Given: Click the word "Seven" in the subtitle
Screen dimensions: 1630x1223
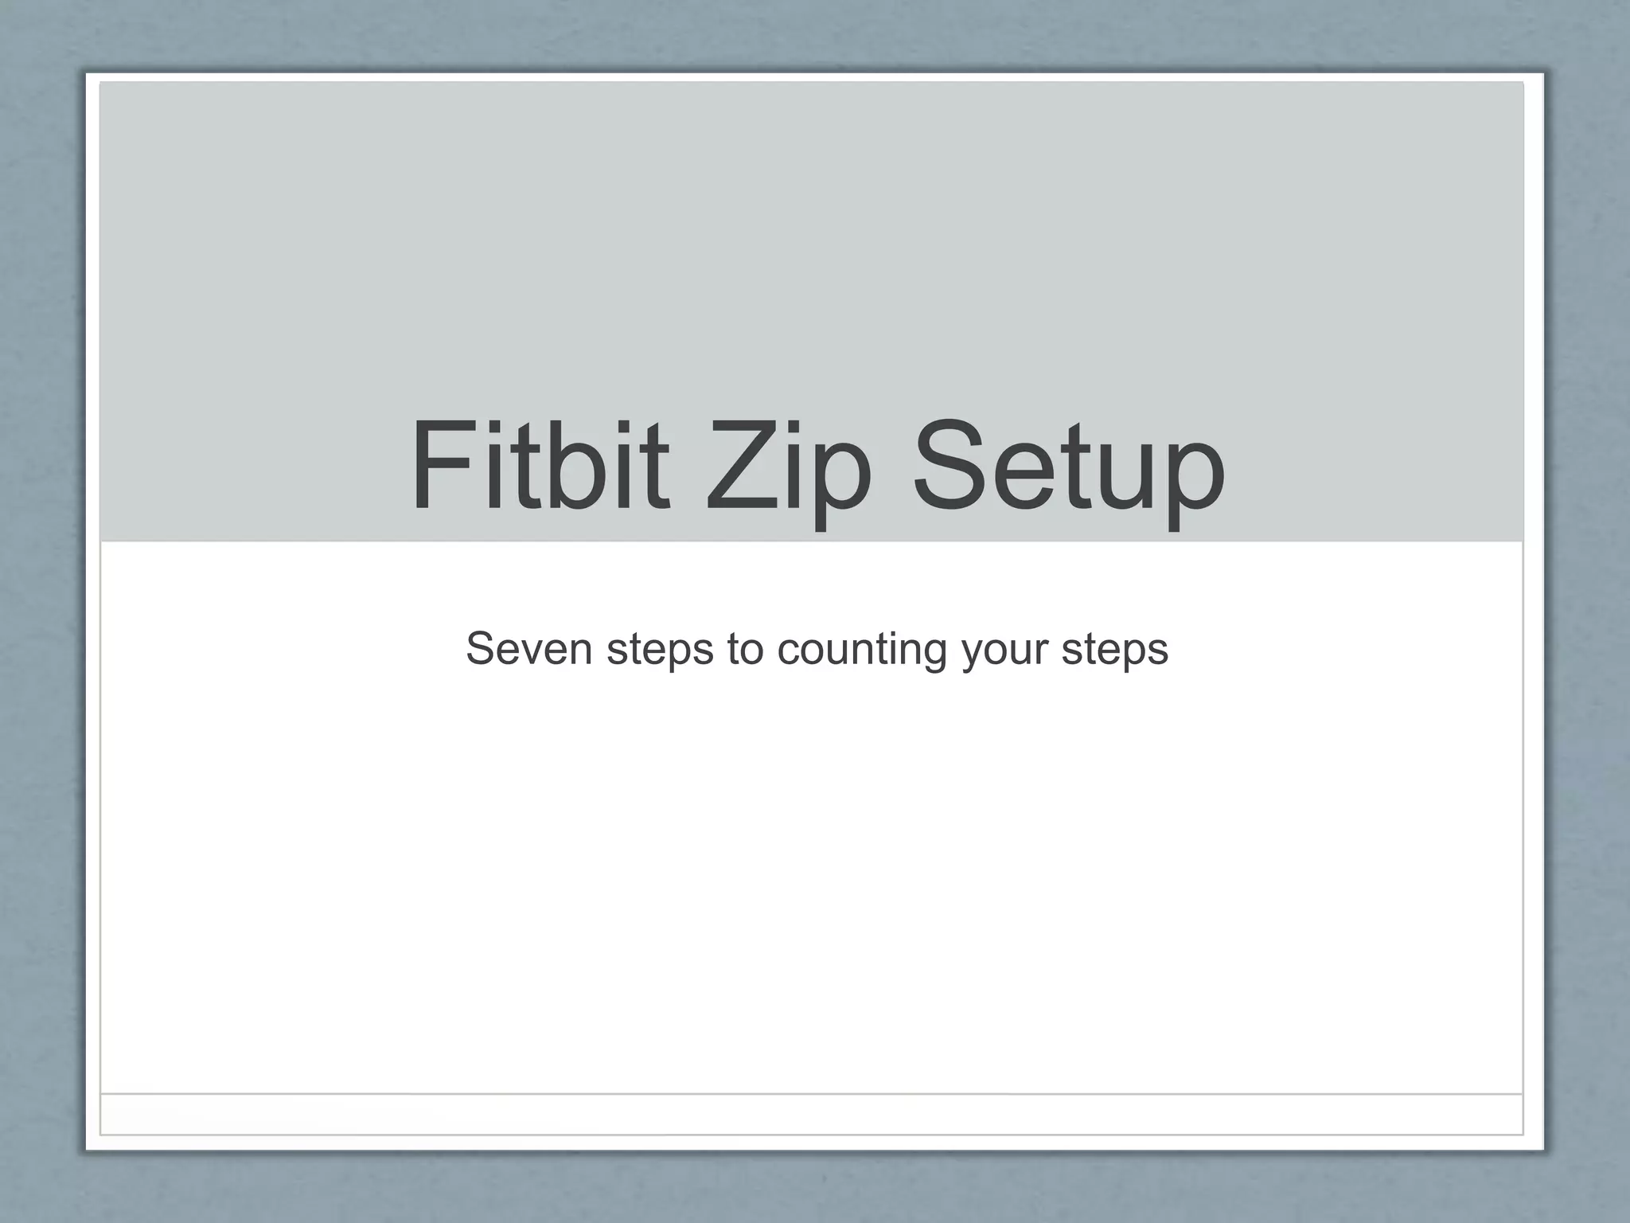Looking at the screenshot, I should [x=529, y=649].
